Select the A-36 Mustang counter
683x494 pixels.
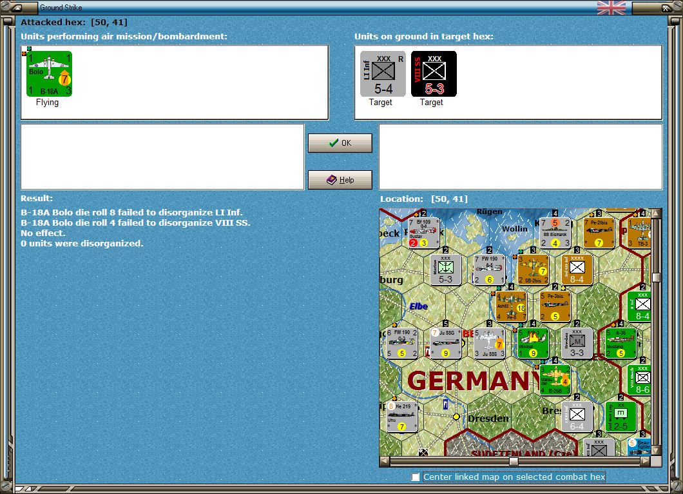620,344
